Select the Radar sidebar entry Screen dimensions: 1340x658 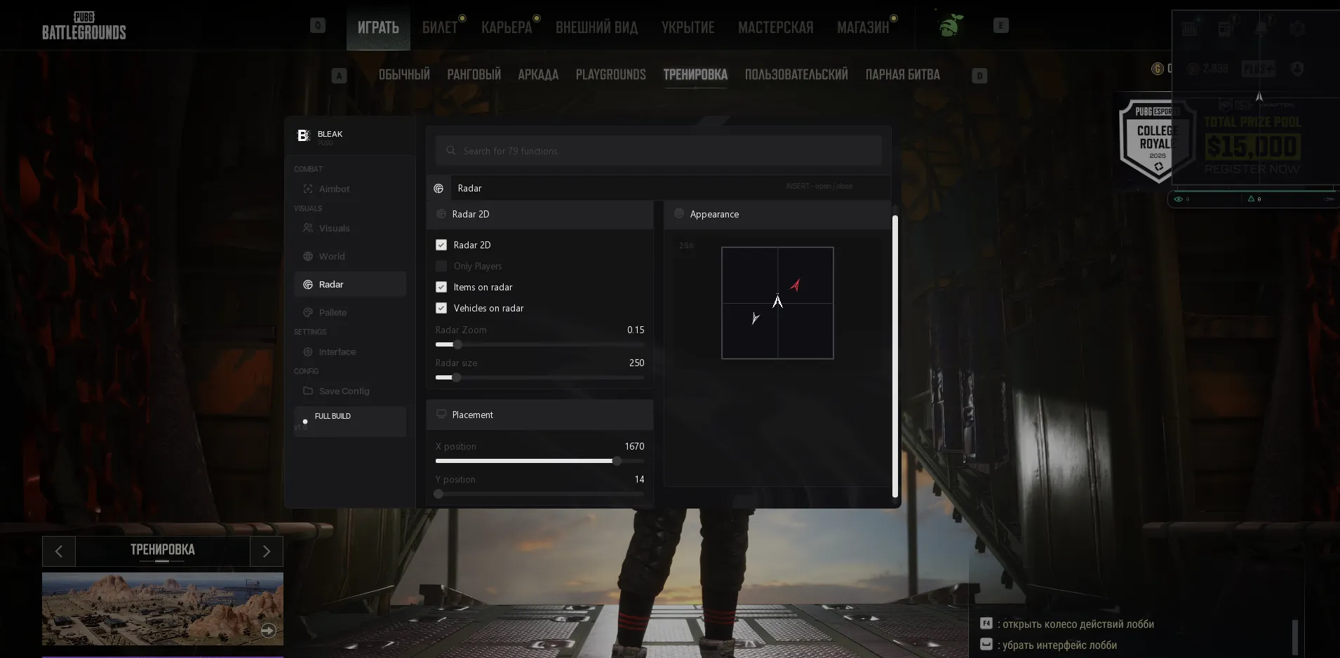point(349,284)
